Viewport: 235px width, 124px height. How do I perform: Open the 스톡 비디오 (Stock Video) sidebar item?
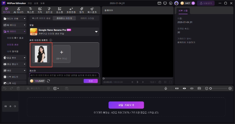(x=14, y=77)
